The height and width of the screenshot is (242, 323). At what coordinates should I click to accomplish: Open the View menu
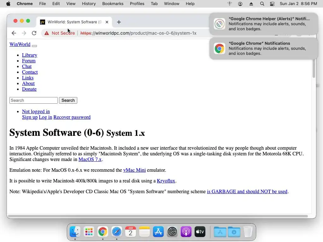[x=71, y=4]
